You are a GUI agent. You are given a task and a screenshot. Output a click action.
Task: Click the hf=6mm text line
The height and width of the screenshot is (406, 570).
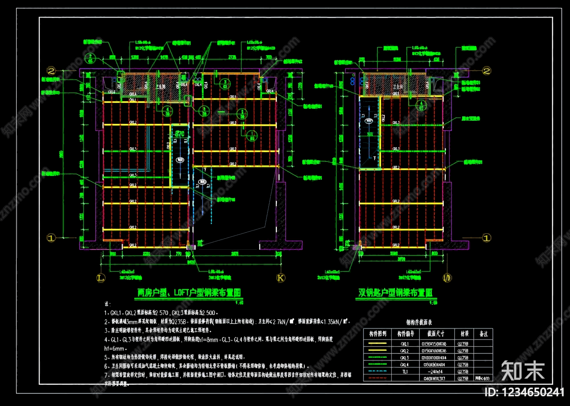[115, 348]
